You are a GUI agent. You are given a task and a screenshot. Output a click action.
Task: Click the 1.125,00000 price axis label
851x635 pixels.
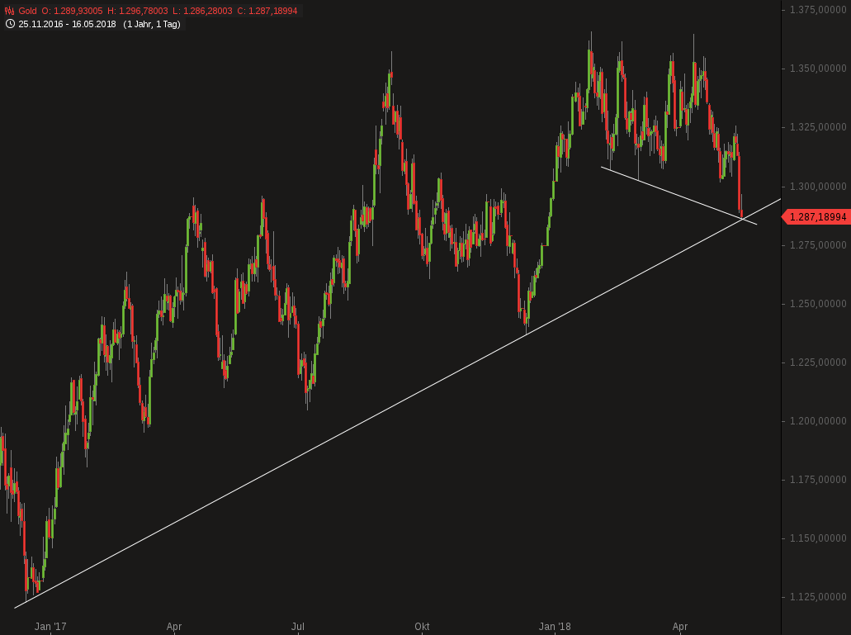click(x=818, y=596)
